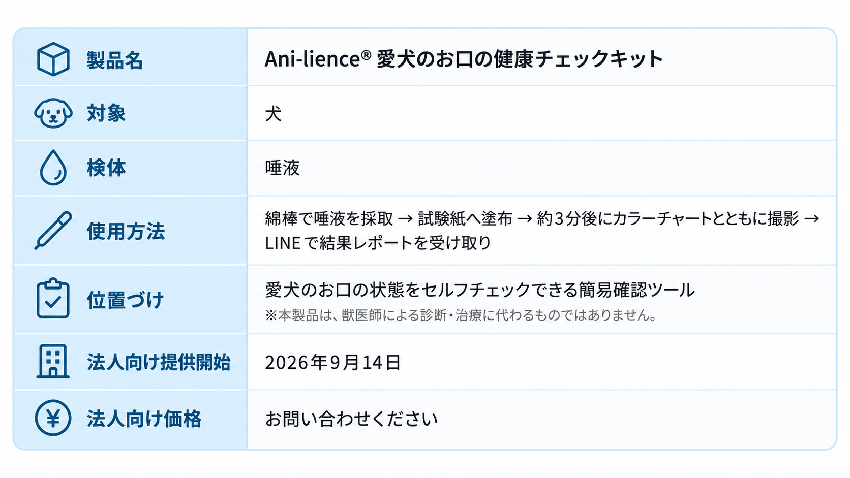
Task: Select the 法人向け提供開始 label
Action: coord(159,362)
